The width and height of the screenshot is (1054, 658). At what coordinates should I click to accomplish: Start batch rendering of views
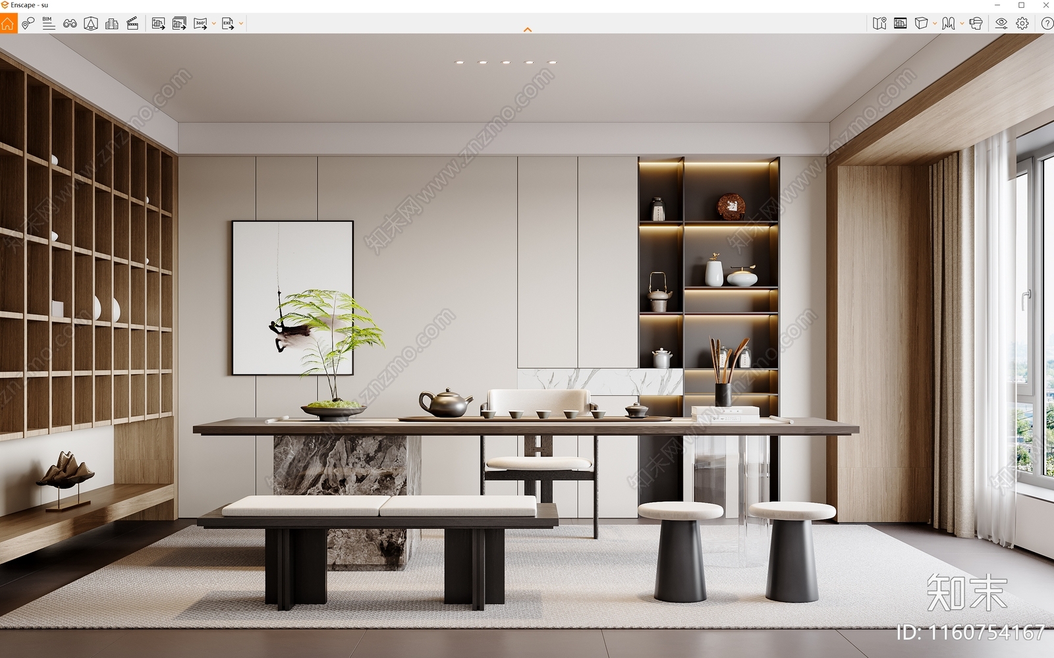[x=179, y=24]
